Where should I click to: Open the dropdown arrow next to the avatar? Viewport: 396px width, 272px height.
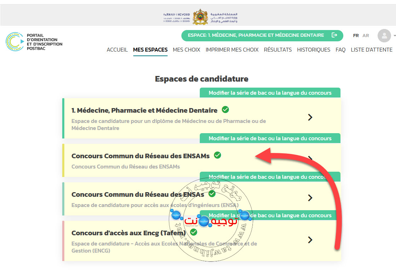(x=394, y=36)
